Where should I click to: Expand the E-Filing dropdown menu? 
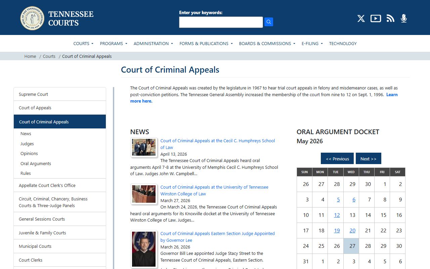312,43
